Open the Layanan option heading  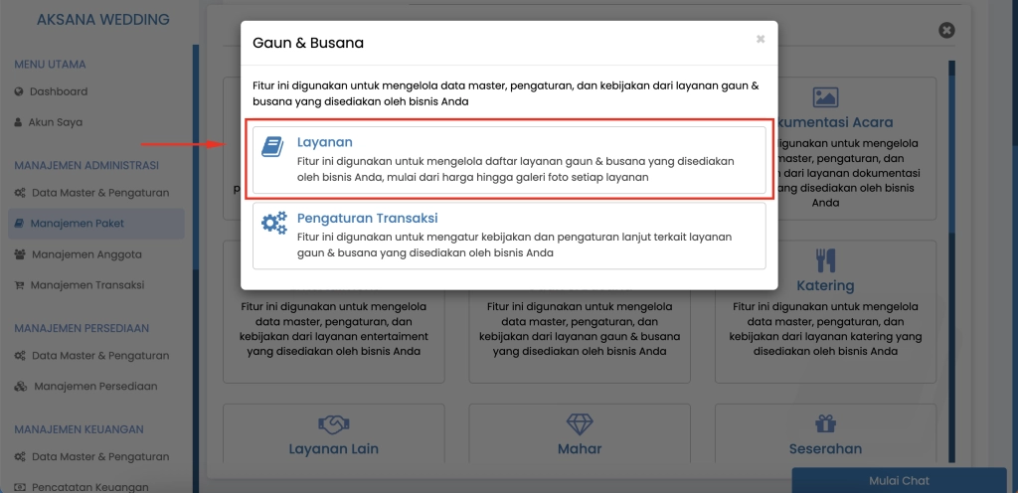click(325, 142)
